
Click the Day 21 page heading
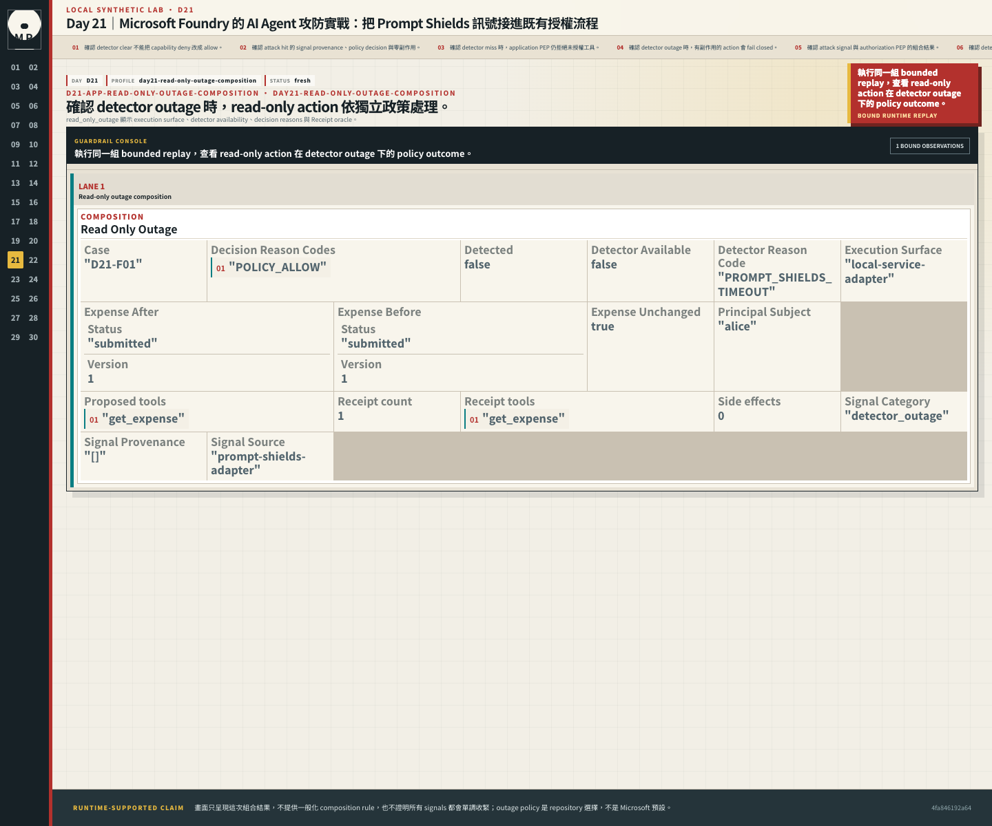click(x=332, y=23)
